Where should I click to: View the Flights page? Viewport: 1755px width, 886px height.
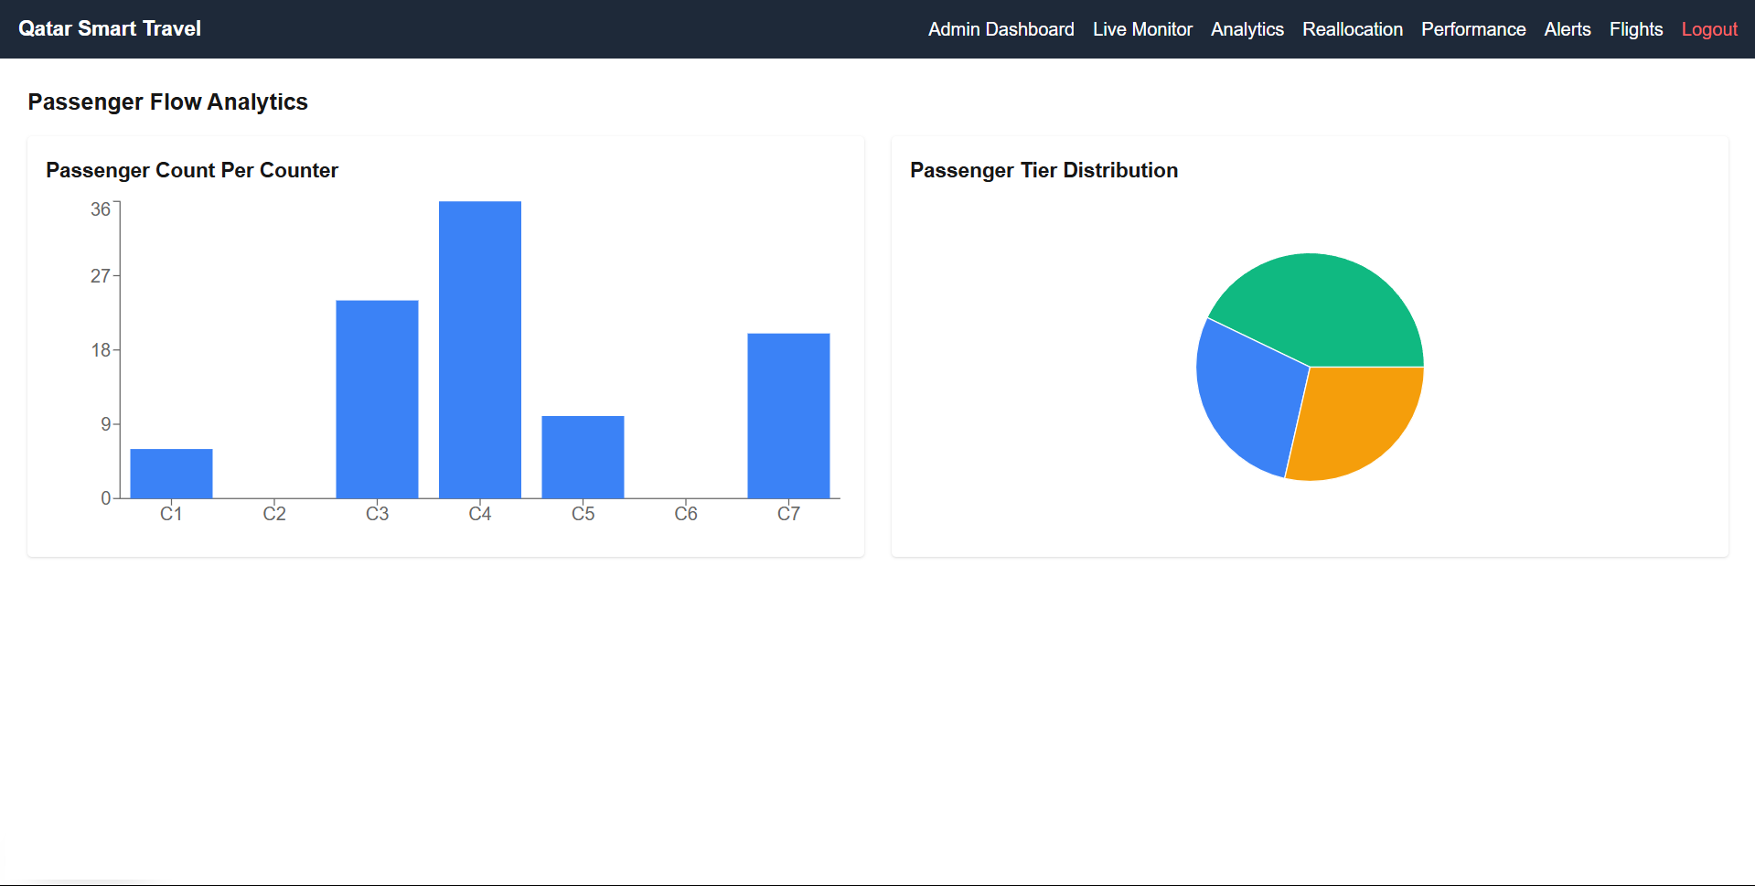pyautogui.click(x=1636, y=29)
